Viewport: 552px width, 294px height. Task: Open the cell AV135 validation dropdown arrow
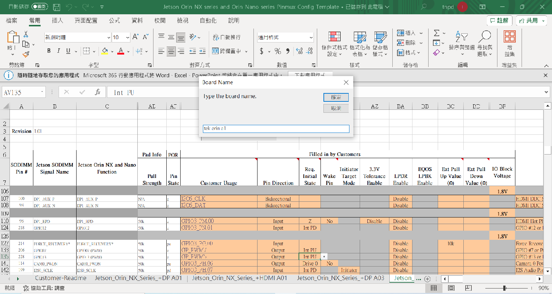click(x=324, y=257)
